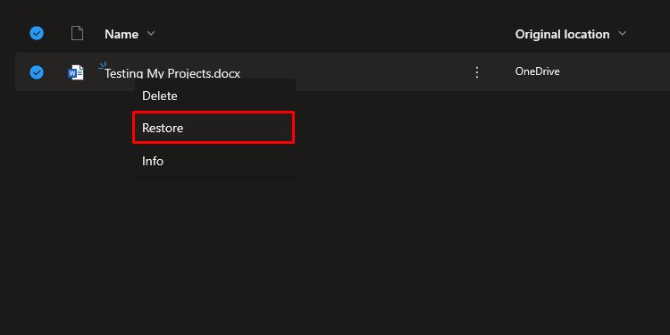Viewport: 670px width, 335px height.
Task: Click the file type column header icon
Action: pyautogui.click(x=77, y=33)
